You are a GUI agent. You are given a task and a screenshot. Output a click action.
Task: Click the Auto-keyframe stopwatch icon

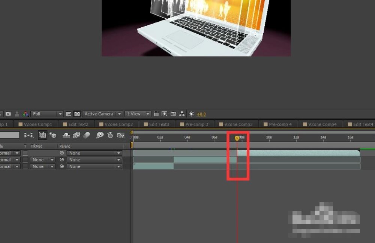click(110, 135)
